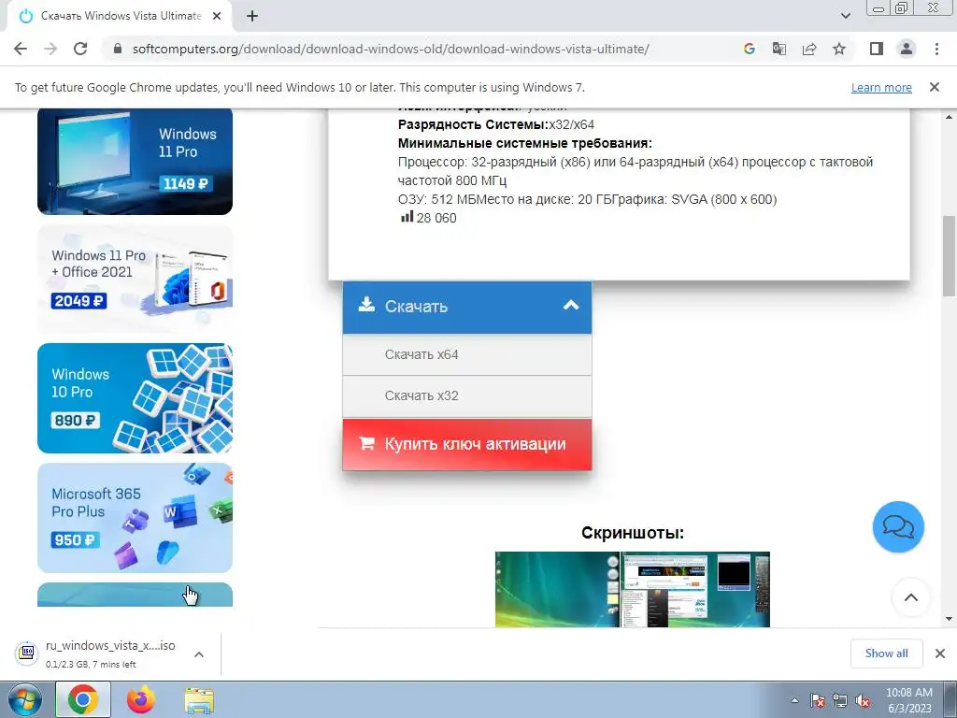This screenshot has height=718, width=957.
Task: Click the muted volume tray icon
Action: click(863, 700)
